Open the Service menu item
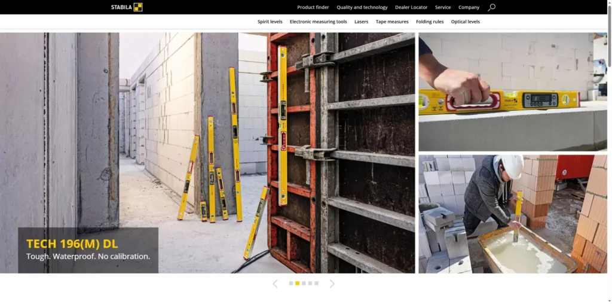This screenshot has height=304, width=612. tap(443, 7)
